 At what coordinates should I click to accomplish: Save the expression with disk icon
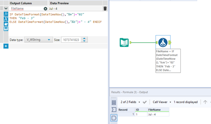[x=6, y=29]
